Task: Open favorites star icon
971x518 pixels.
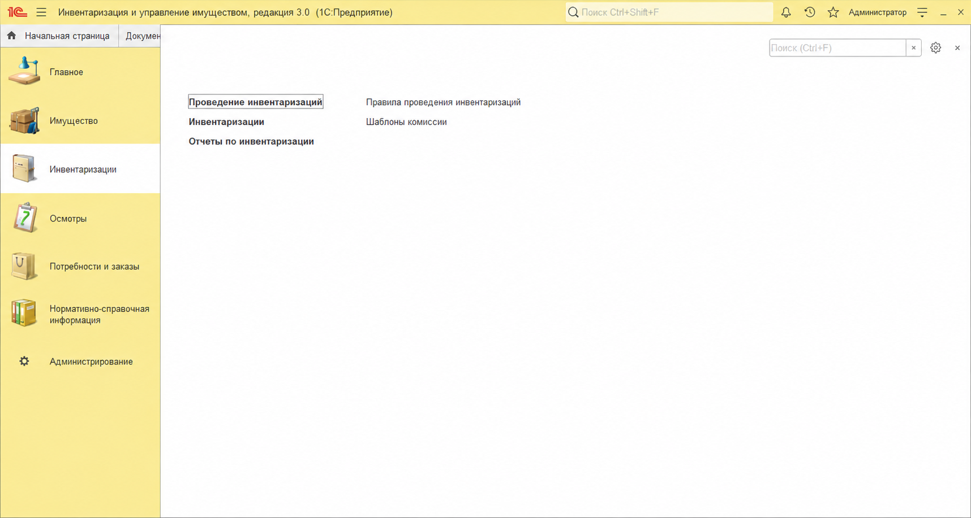Action: 833,12
